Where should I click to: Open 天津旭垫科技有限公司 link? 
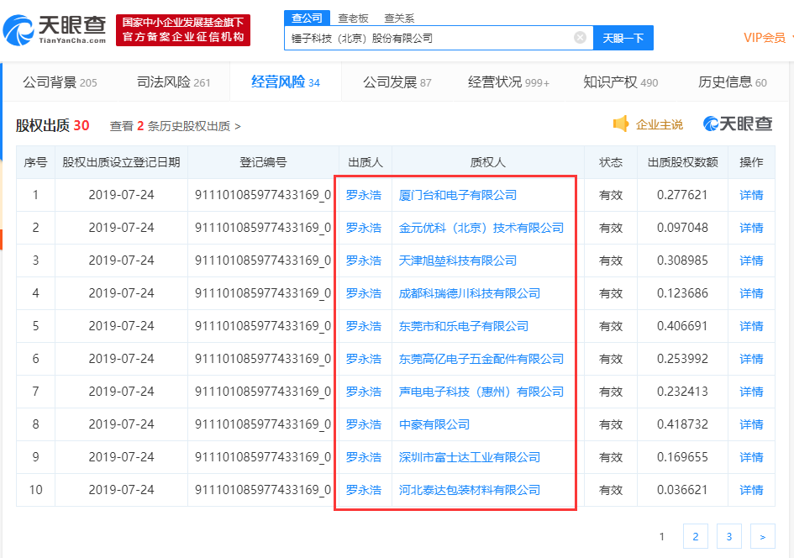pos(458,261)
